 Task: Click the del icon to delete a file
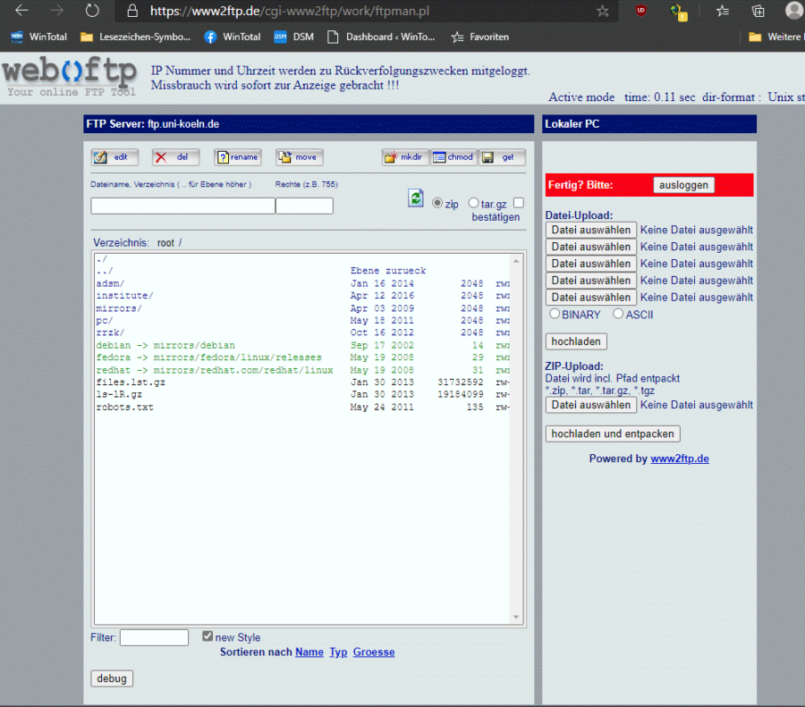click(x=175, y=156)
